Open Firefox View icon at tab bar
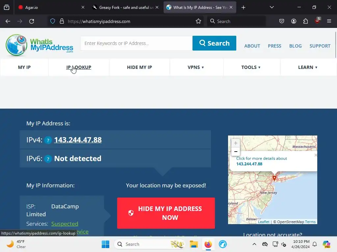Viewport: 337px width, 252px height. click(x=7, y=7)
